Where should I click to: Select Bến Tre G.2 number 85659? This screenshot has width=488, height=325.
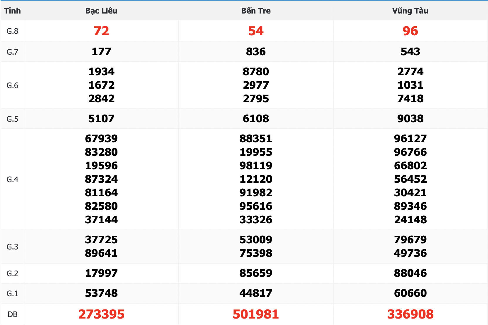click(x=256, y=273)
